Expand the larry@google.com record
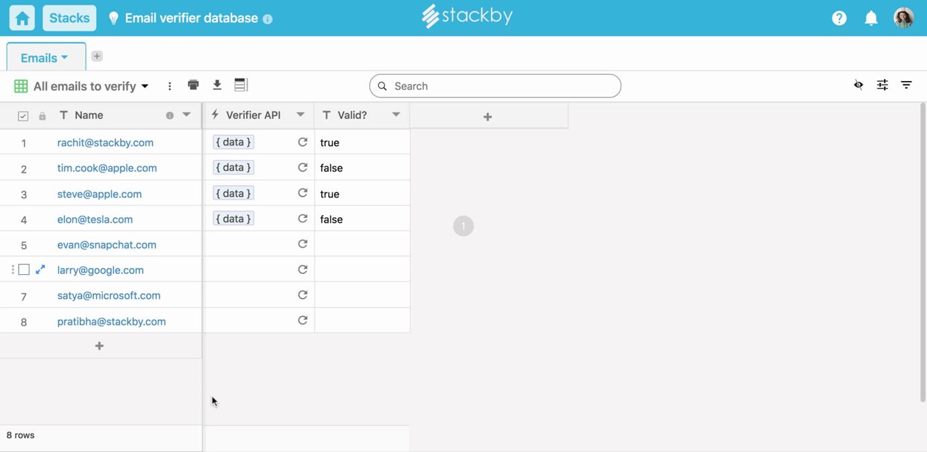Screen dimensions: 927x452 pyautogui.click(x=40, y=270)
